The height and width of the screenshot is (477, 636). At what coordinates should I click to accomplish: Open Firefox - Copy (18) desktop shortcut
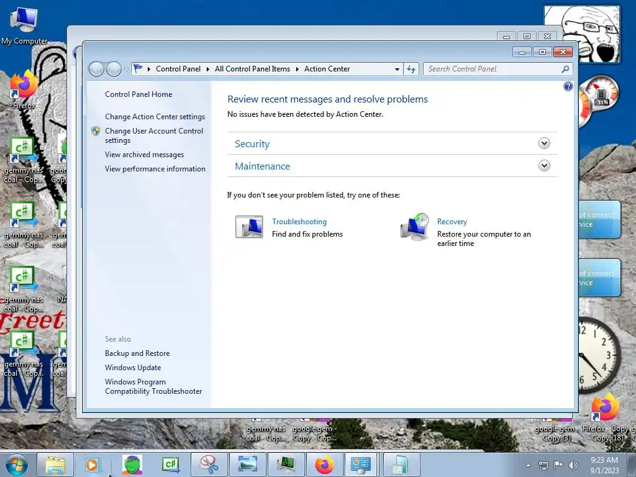point(605,418)
